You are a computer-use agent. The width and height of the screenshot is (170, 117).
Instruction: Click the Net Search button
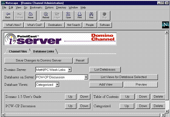pyautogui.click(x=73, y=25)
